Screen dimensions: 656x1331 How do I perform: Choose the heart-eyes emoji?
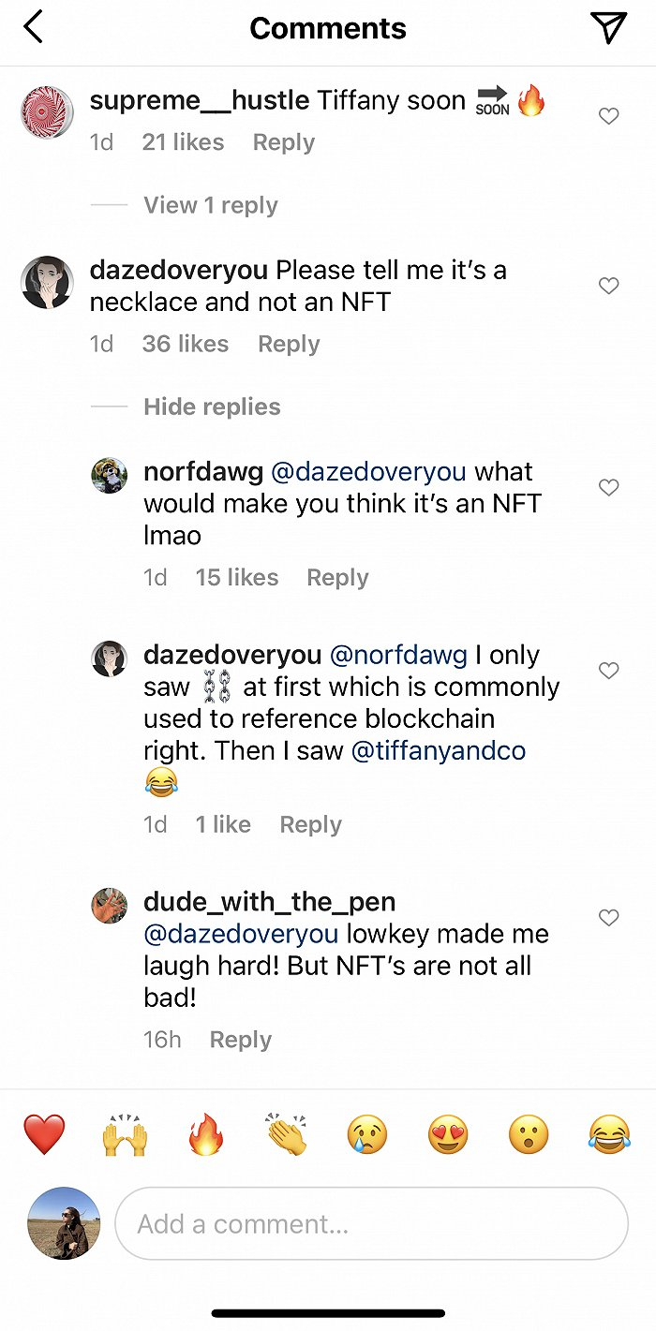(x=448, y=1135)
